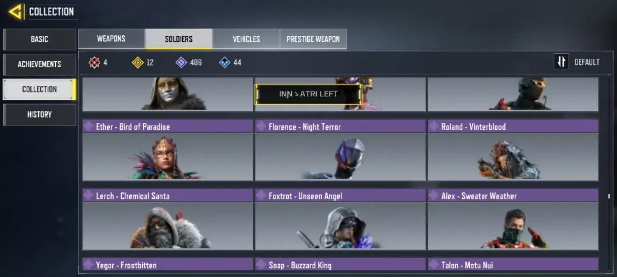Click the rarity icon beside Ether - Bird of Paradise
Screen dimensions: 617x277
click(x=88, y=126)
